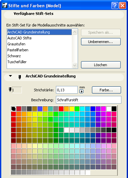Select the first red swatch in second row
Image resolution: width=128 pixels, height=178 pixels.
click(13, 114)
